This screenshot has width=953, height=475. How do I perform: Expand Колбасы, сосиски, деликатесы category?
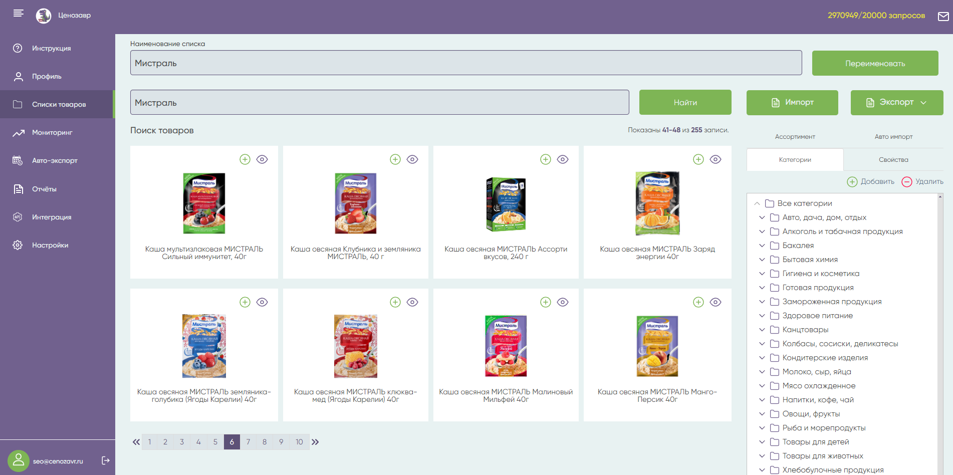[x=762, y=344]
